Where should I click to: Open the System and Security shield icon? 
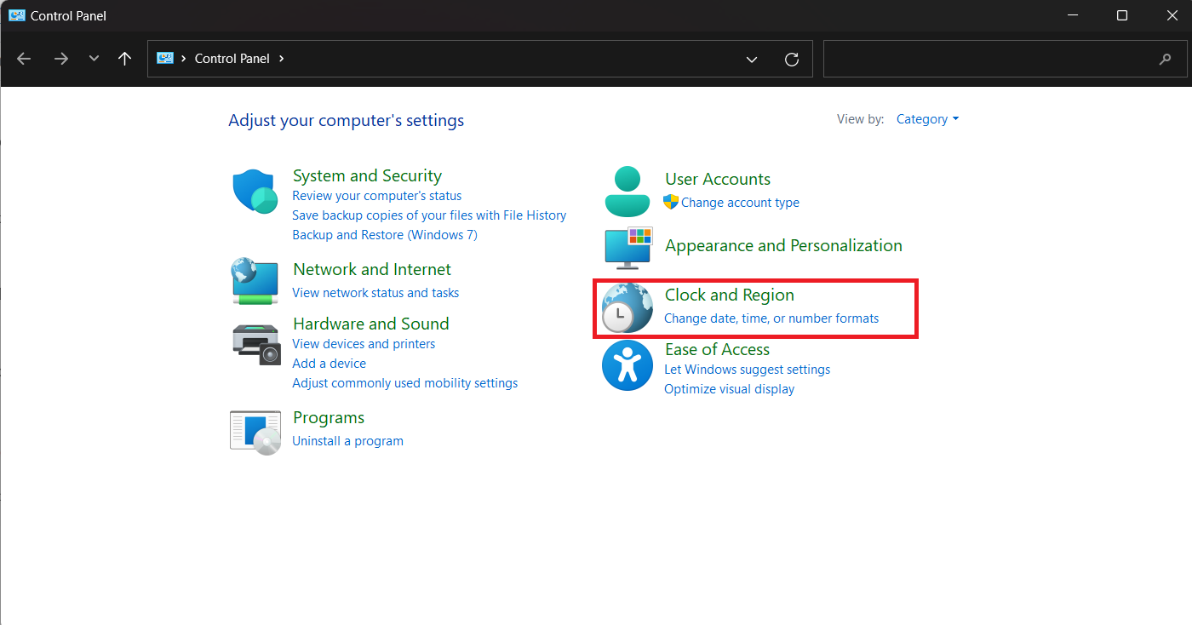[x=255, y=192]
